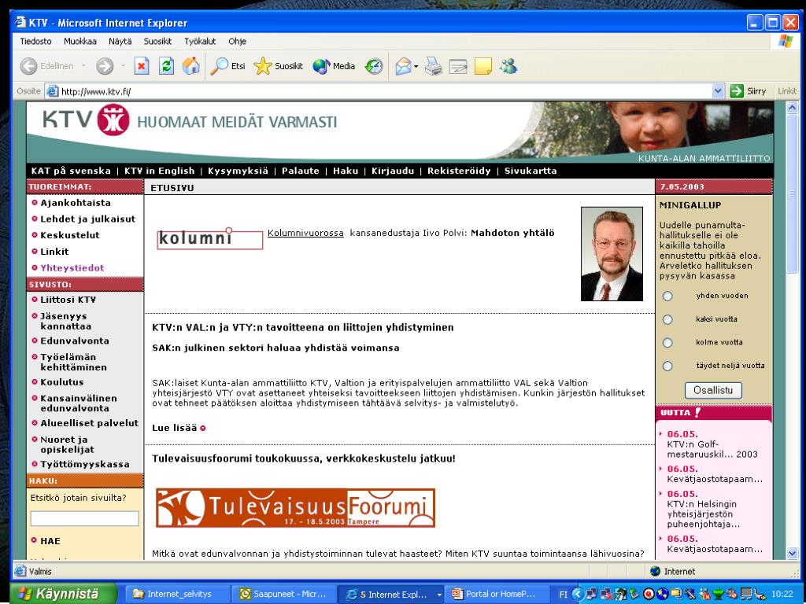The width and height of the screenshot is (806, 604).
Task: Click the Siirry go button
Action: click(x=749, y=91)
